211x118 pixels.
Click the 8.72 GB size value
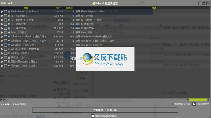[x=58, y=58]
